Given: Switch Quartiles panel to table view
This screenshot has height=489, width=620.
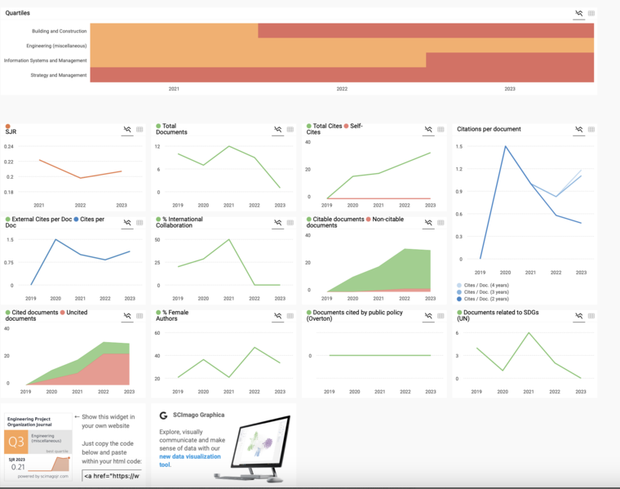Looking at the screenshot, I should click(x=591, y=14).
